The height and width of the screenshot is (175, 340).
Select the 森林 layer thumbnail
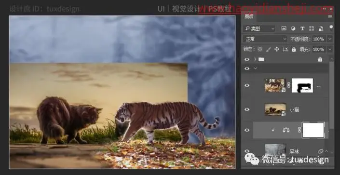275,150
